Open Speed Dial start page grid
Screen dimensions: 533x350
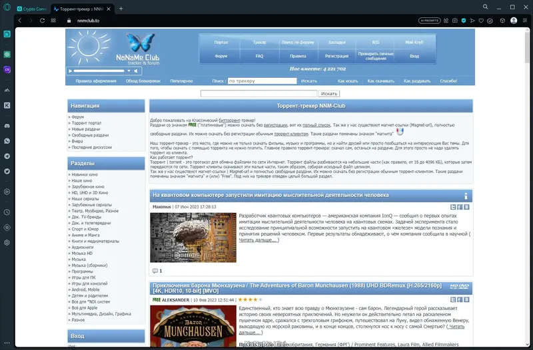tap(53, 21)
